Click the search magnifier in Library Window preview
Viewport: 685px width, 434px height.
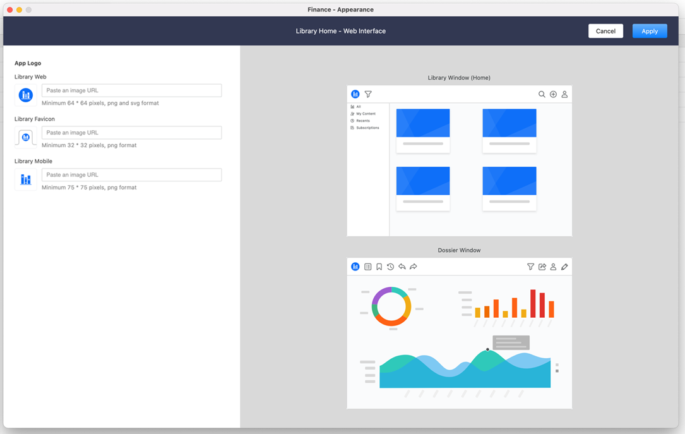[542, 94]
